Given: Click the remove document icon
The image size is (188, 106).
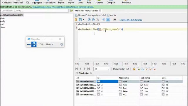Looking at the screenshot, I should coord(154,69).
